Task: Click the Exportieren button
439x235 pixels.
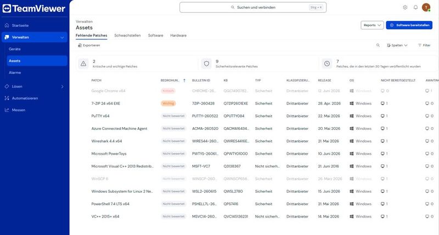Action: pyautogui.click(x=89, y=45)
